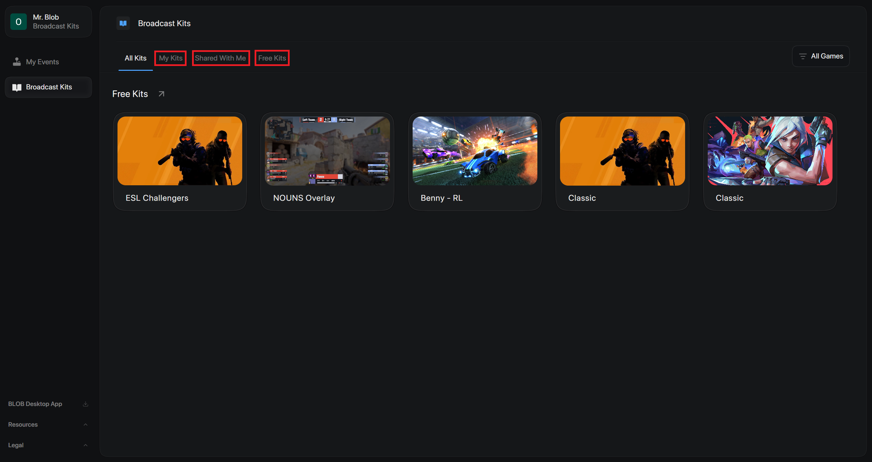Switch to the Free Kits tab
The height and width of the screenshot is (462, 872).
point(272,58)
